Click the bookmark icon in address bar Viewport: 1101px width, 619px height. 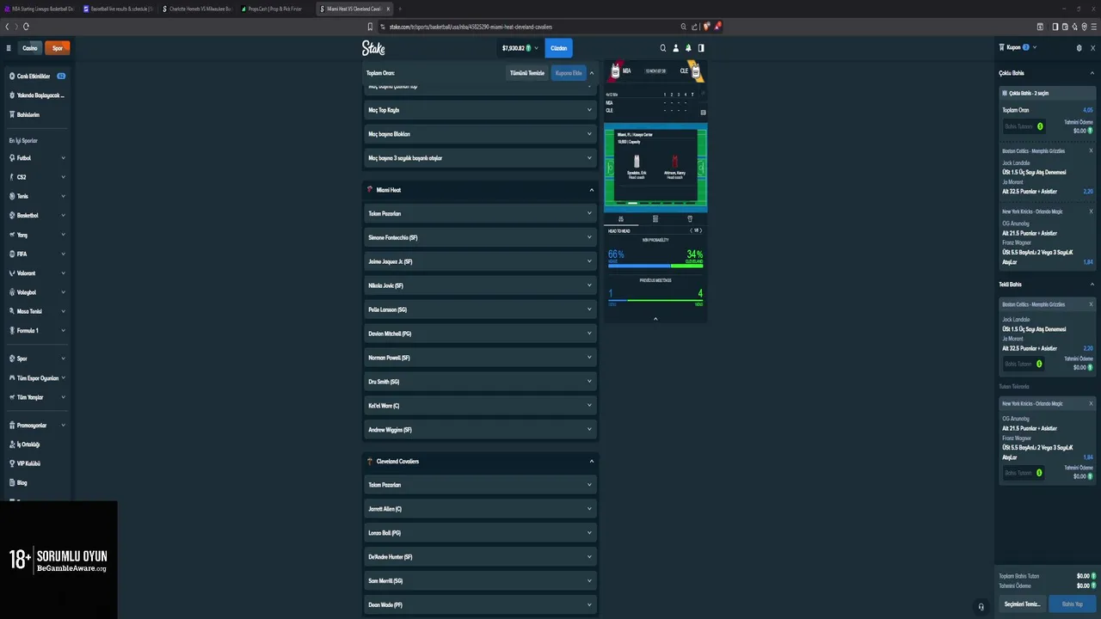coord(371,27)
